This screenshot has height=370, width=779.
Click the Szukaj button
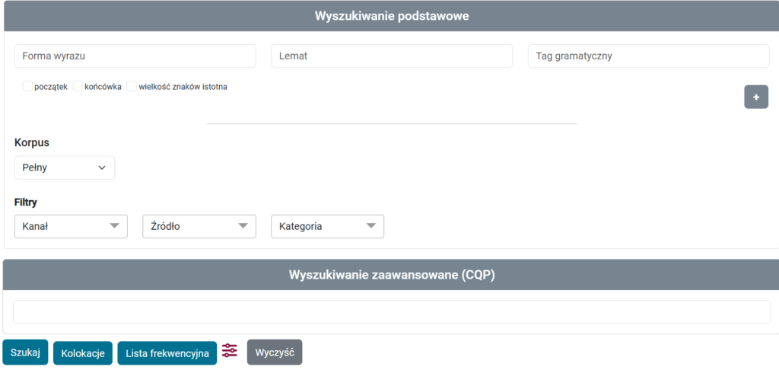(x=26, y=352)
